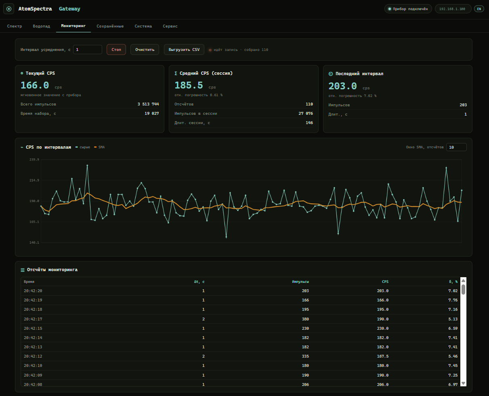Toggle the SMA series in chart legend
The width and height of the screenshot is (489, 396).
coord(99,147)
